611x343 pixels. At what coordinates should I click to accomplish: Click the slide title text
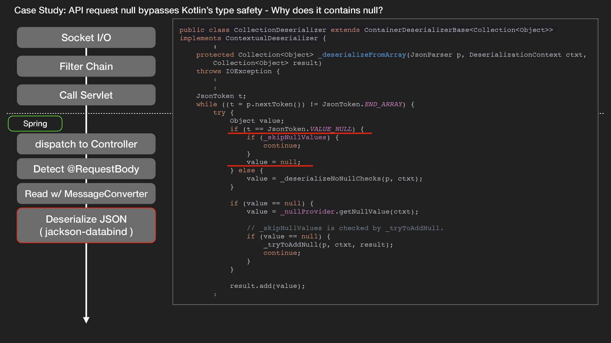pyautogui.click(x=198, y=10)
